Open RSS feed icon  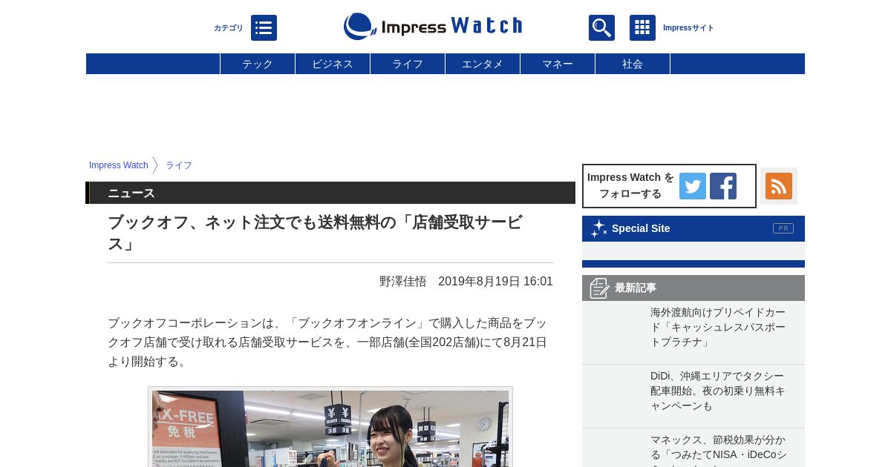pyautogui.click(x=779, y=186)
